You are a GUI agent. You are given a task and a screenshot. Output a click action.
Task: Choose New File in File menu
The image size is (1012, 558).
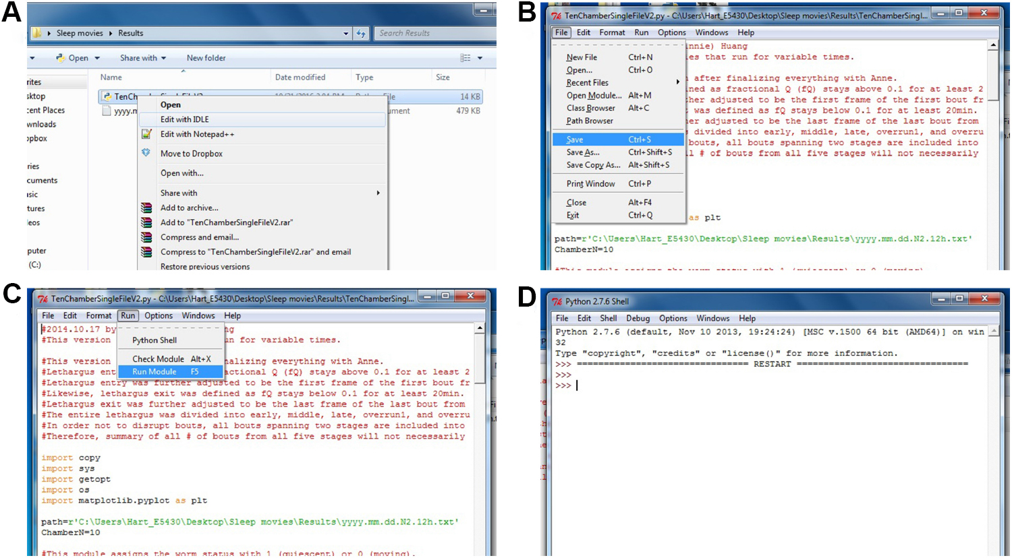coord(582,57)
